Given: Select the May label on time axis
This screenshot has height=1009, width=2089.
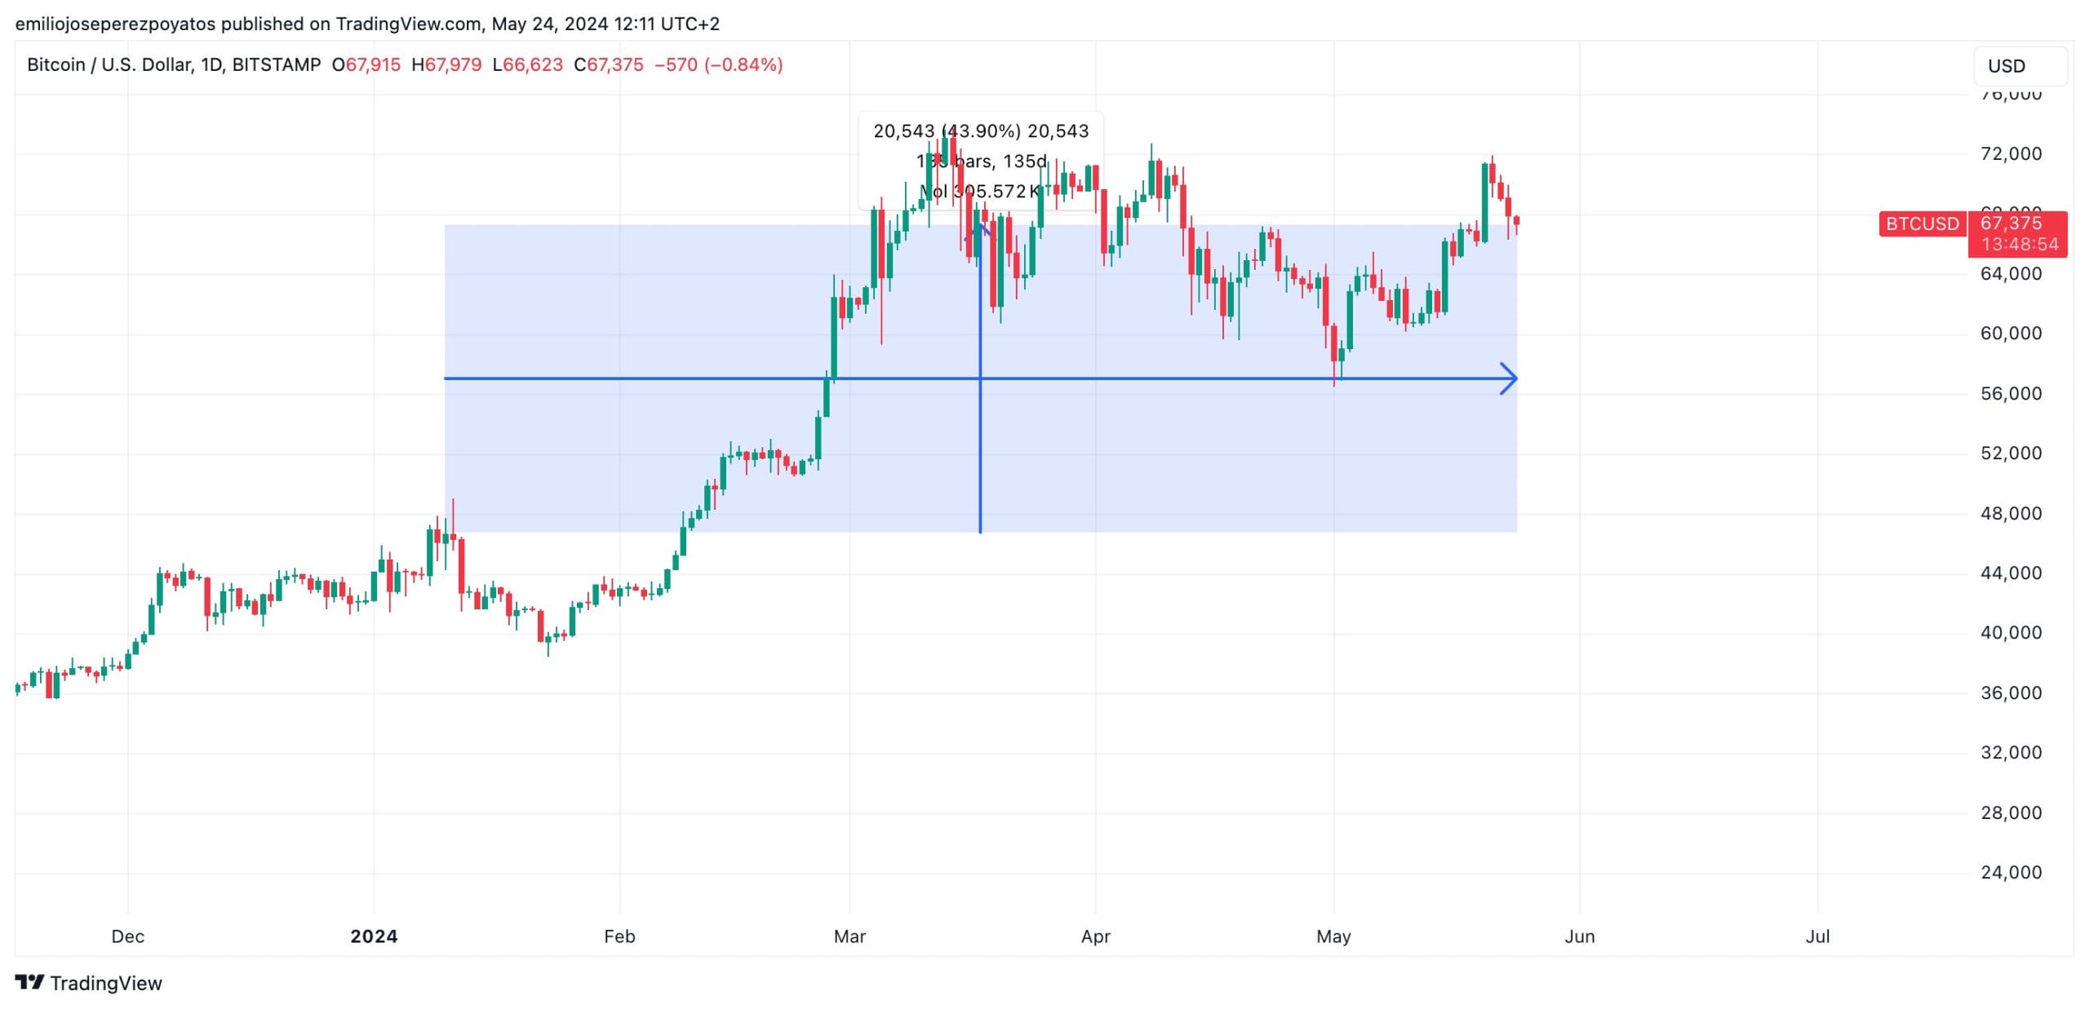Looking at the screenshot, I should (1333, 936).
